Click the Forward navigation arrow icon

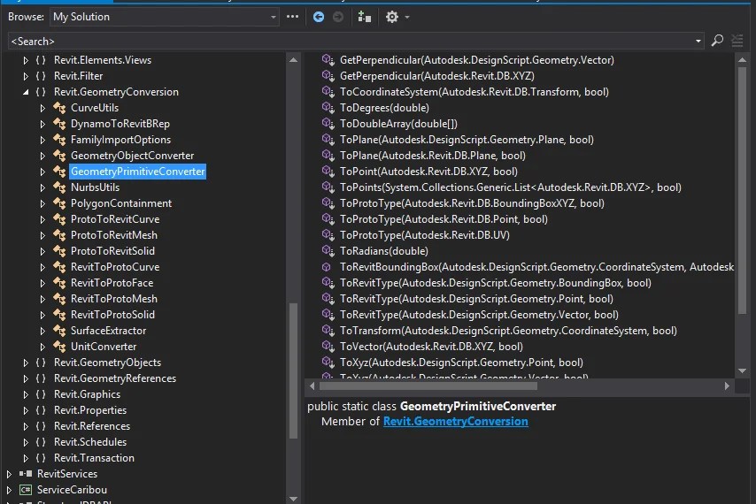pos(338,18)
